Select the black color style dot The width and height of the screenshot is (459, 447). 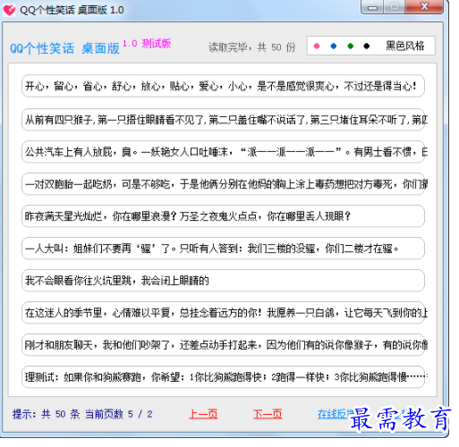[x=367, y=46]
